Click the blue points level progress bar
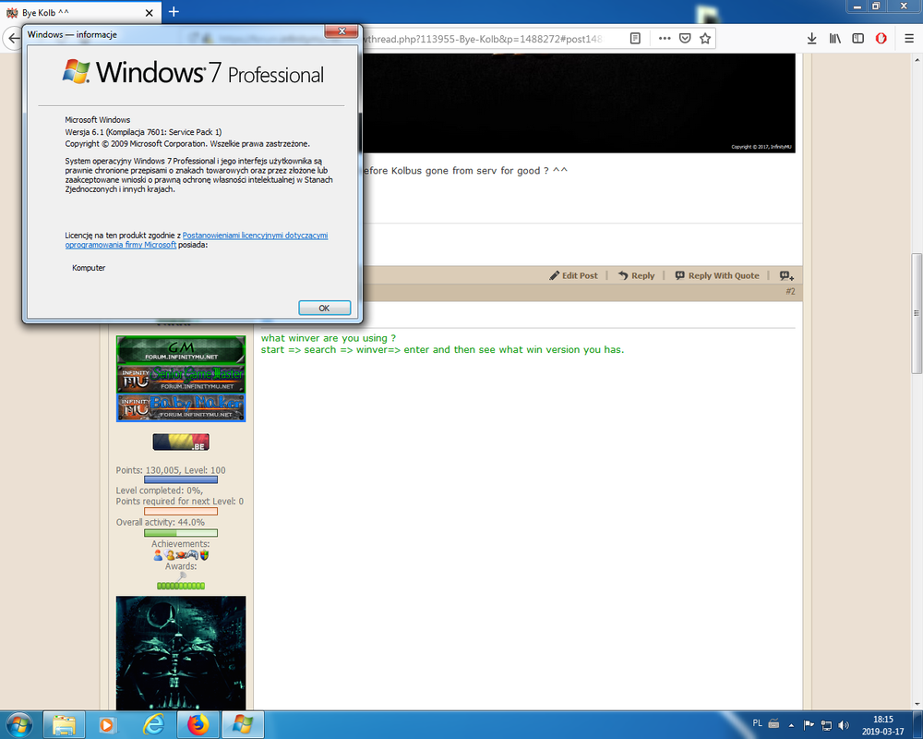 click(x=181, y=479)
